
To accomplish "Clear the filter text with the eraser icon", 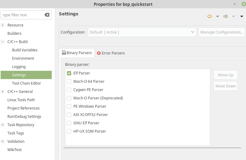I will [x=47, y=15].
